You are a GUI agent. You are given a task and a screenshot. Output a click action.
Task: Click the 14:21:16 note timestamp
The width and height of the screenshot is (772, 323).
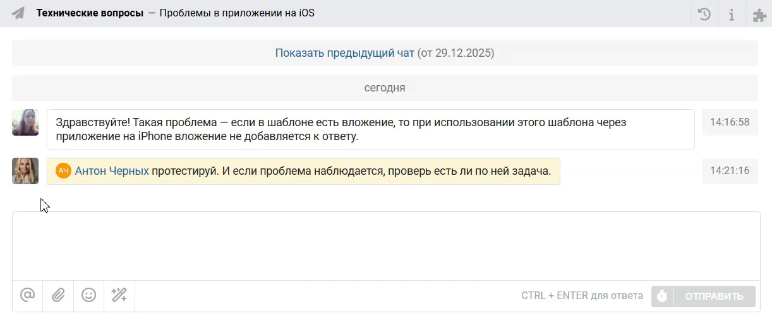tap(730, 171)
